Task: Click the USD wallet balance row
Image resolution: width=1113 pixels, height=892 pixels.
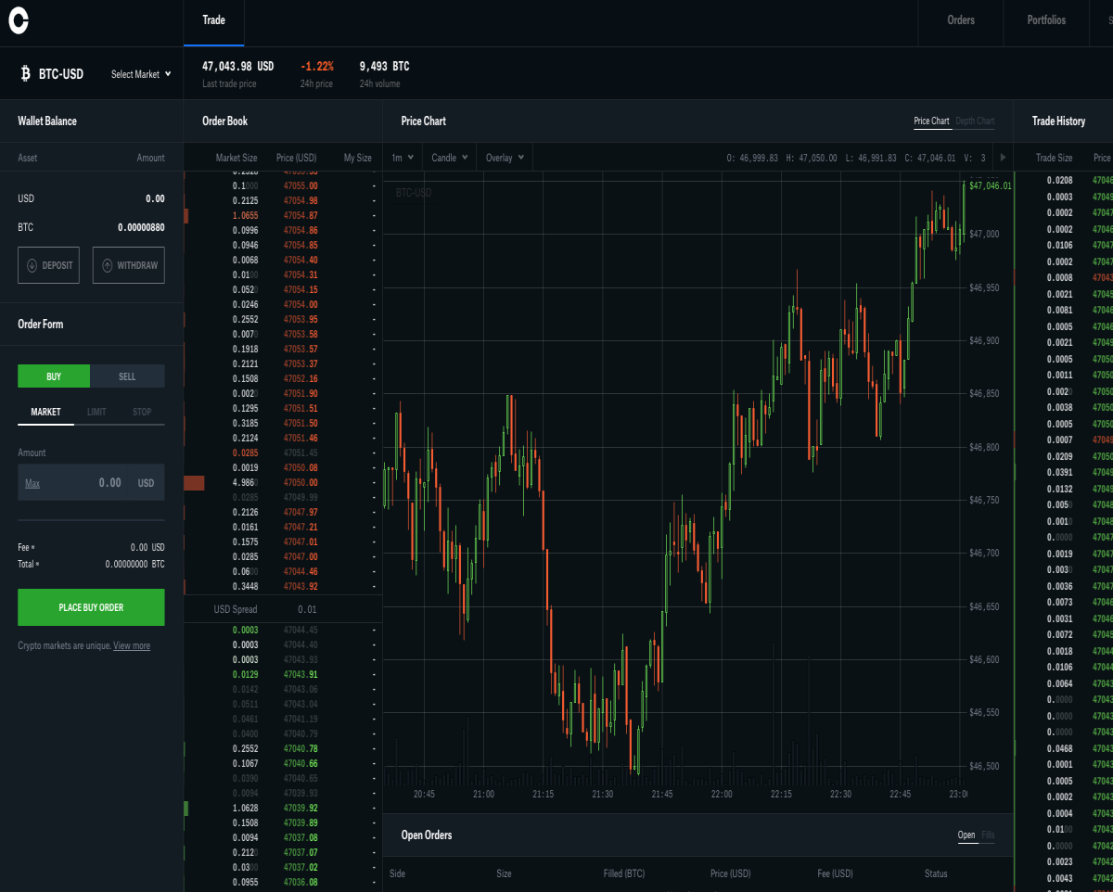Action: tap(91, 198)
